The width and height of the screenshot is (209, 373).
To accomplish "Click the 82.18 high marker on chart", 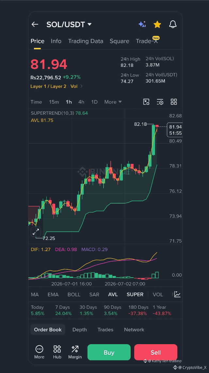I will pos(140,124).
